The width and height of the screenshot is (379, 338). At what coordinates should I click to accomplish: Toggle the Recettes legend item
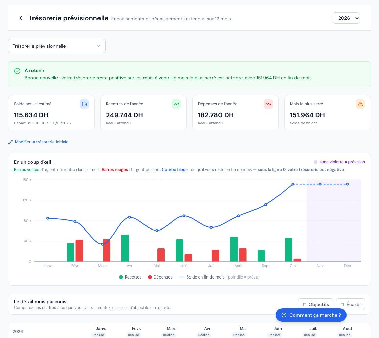tap(130, 277)
